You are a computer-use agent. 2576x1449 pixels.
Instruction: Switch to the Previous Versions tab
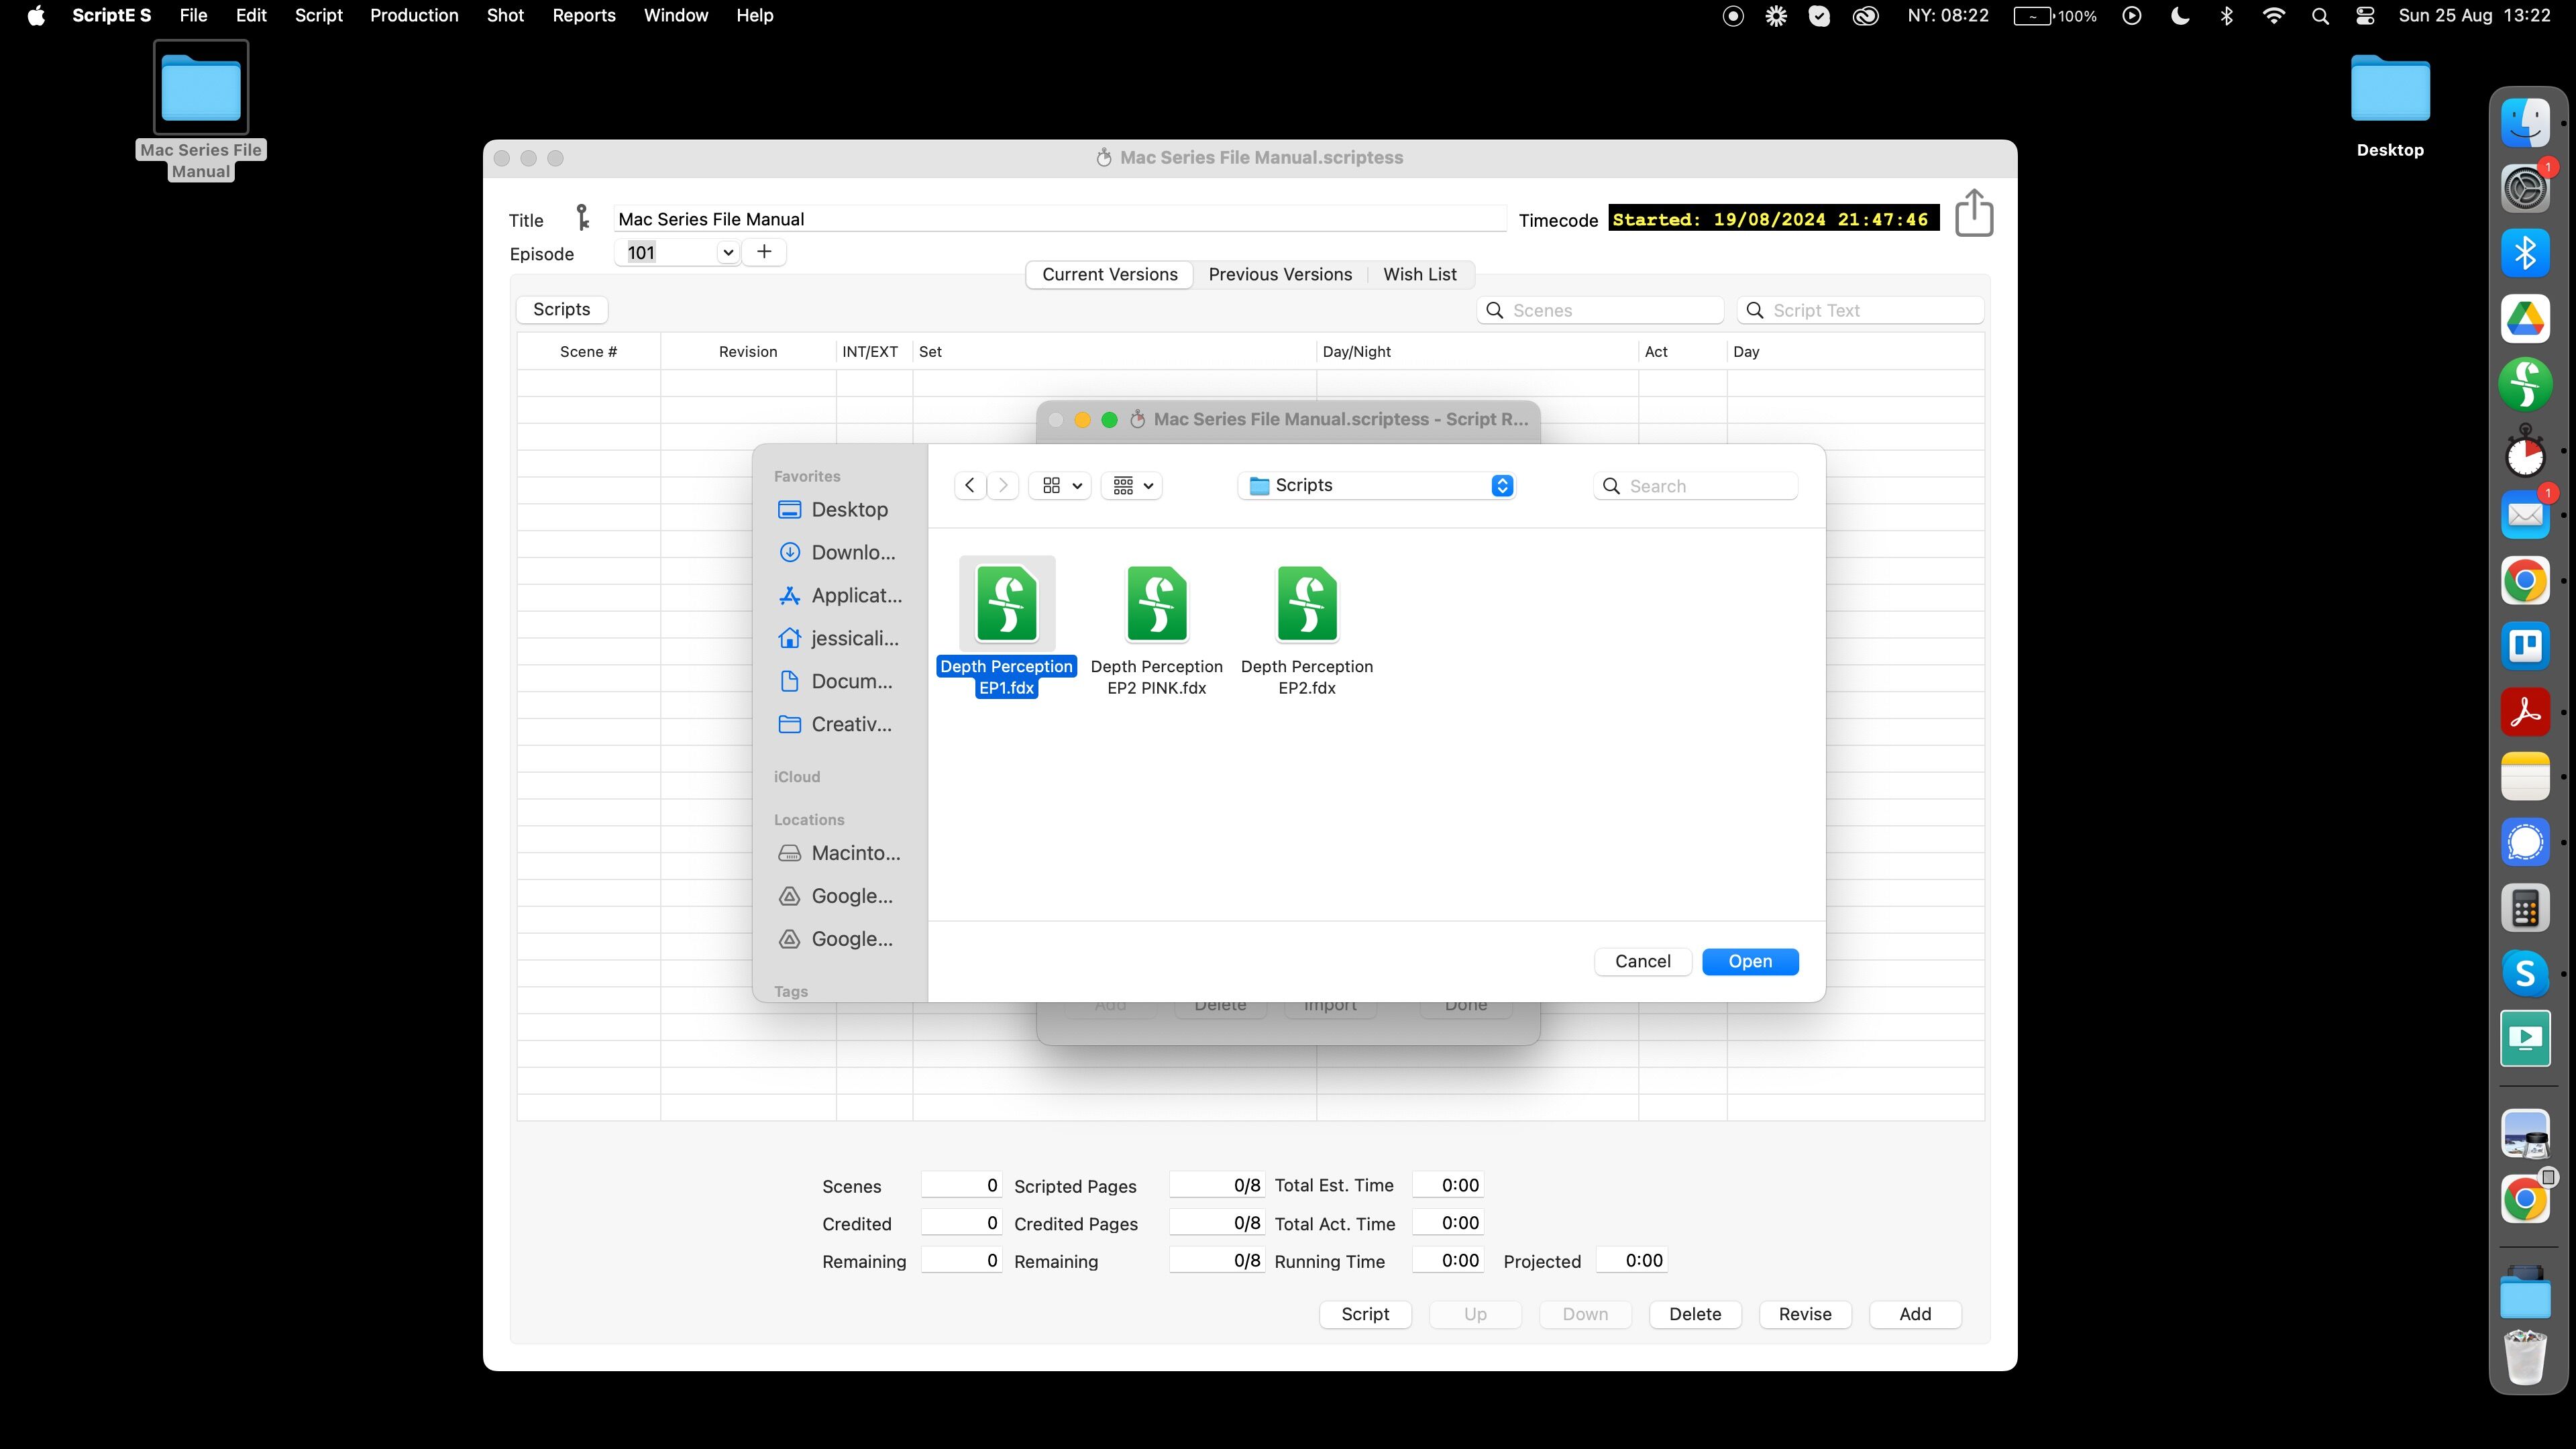click(x=1279, y=275)
